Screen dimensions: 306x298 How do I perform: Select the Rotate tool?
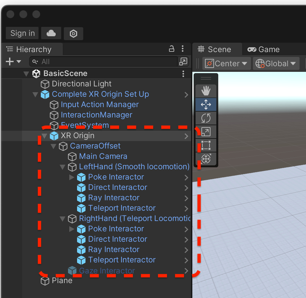206,118
